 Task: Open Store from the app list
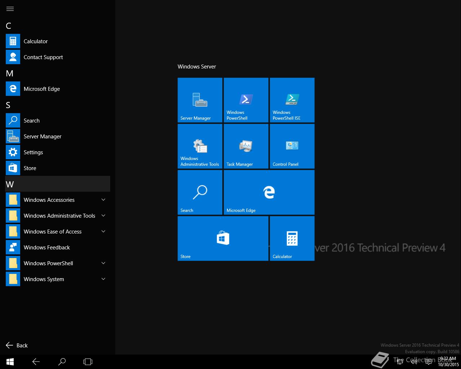(x=58, y=168)
